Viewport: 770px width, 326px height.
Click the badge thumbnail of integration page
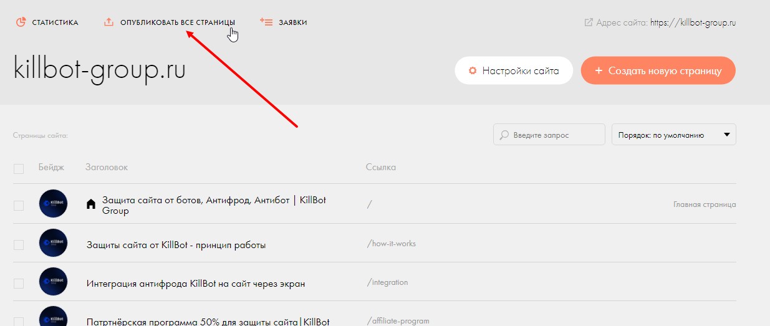53,282
